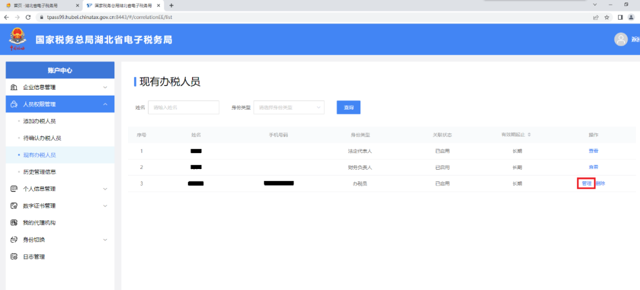Viewport: 640px width, 290px height.
Task: Toggle the browser side panel icon
Action: click(620, 18)
